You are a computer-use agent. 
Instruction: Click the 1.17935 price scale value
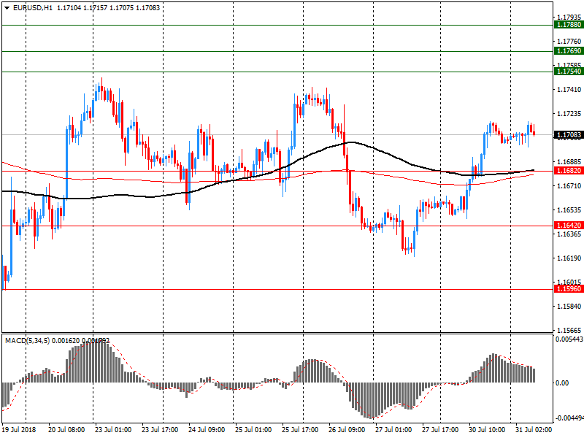click(x=568, y=17)
